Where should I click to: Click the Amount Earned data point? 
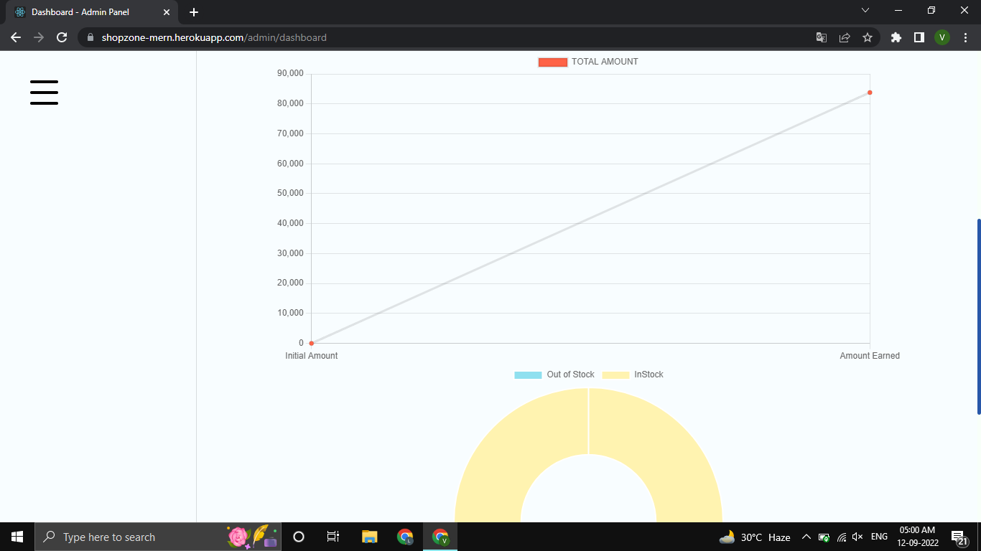pyautogui.click(x=870, y=93)
